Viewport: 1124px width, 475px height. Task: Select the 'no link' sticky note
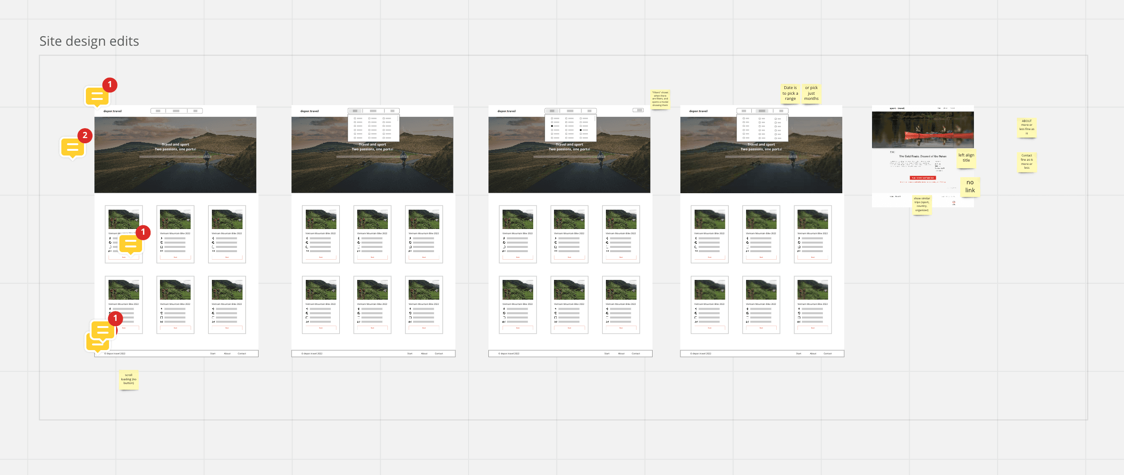coord(970,187)
